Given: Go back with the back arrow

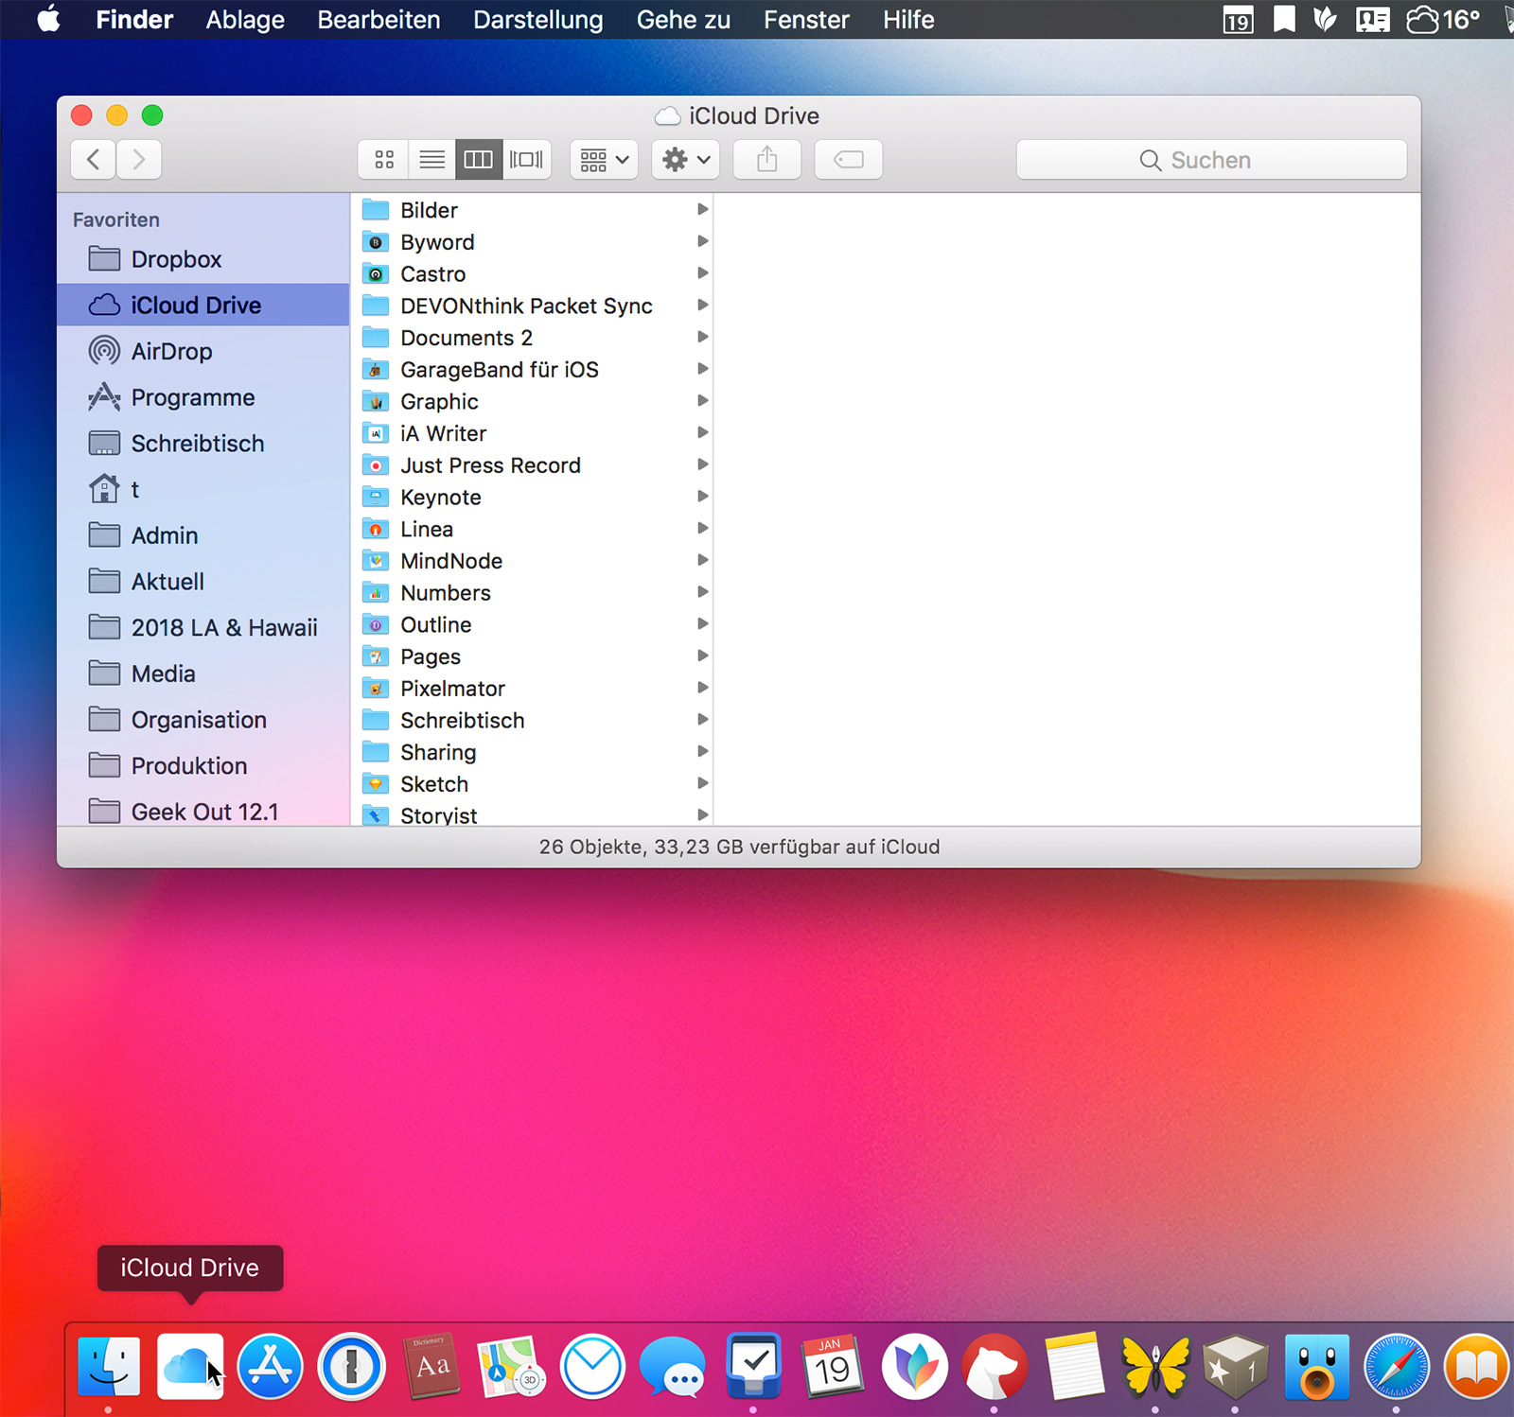Looking at the screenshot, I should point(94,160).
